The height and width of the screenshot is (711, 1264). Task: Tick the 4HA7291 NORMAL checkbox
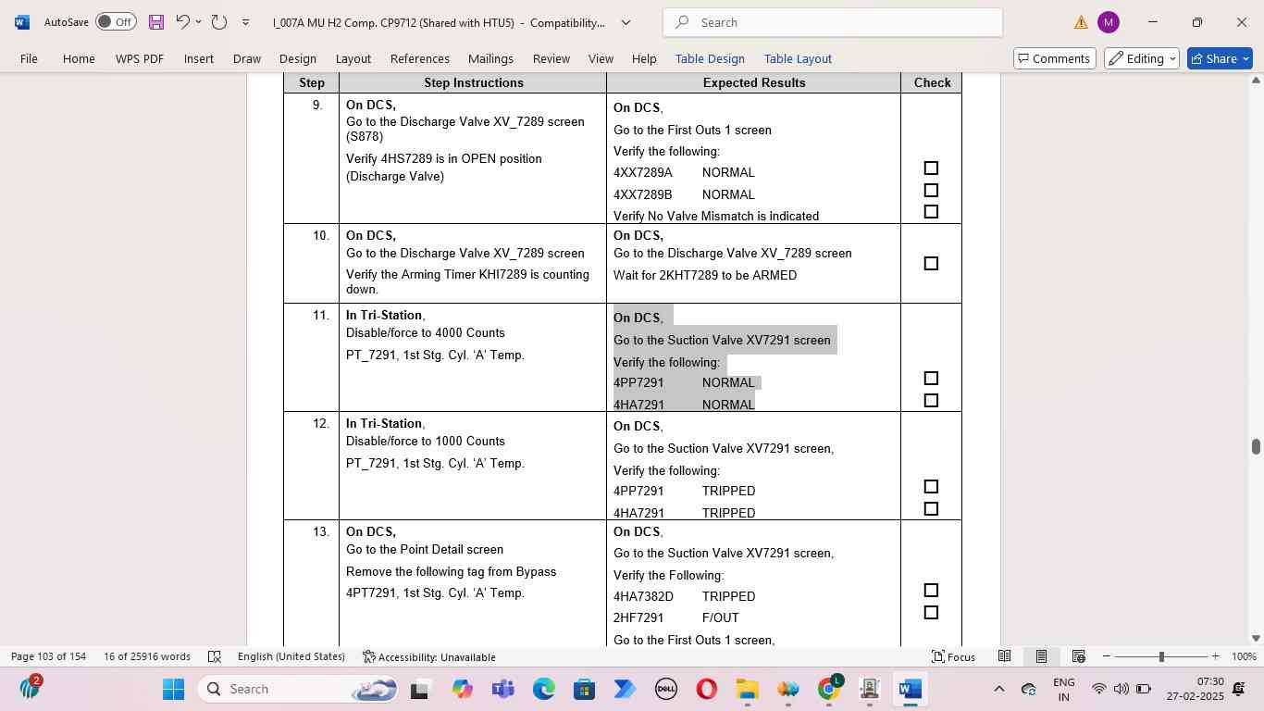pos(931,401)
